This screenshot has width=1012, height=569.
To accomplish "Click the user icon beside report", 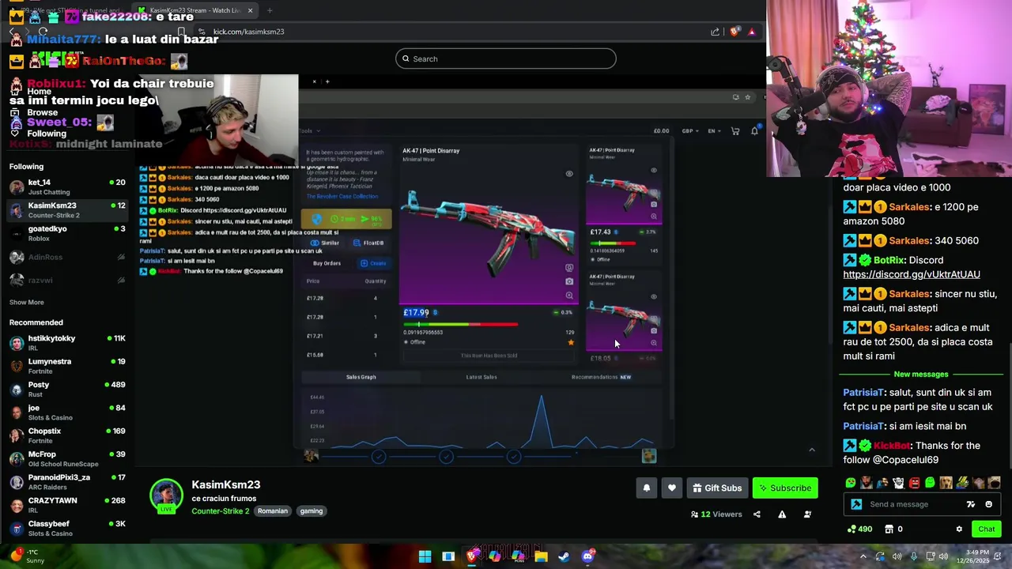I will [x=807, y=514].
